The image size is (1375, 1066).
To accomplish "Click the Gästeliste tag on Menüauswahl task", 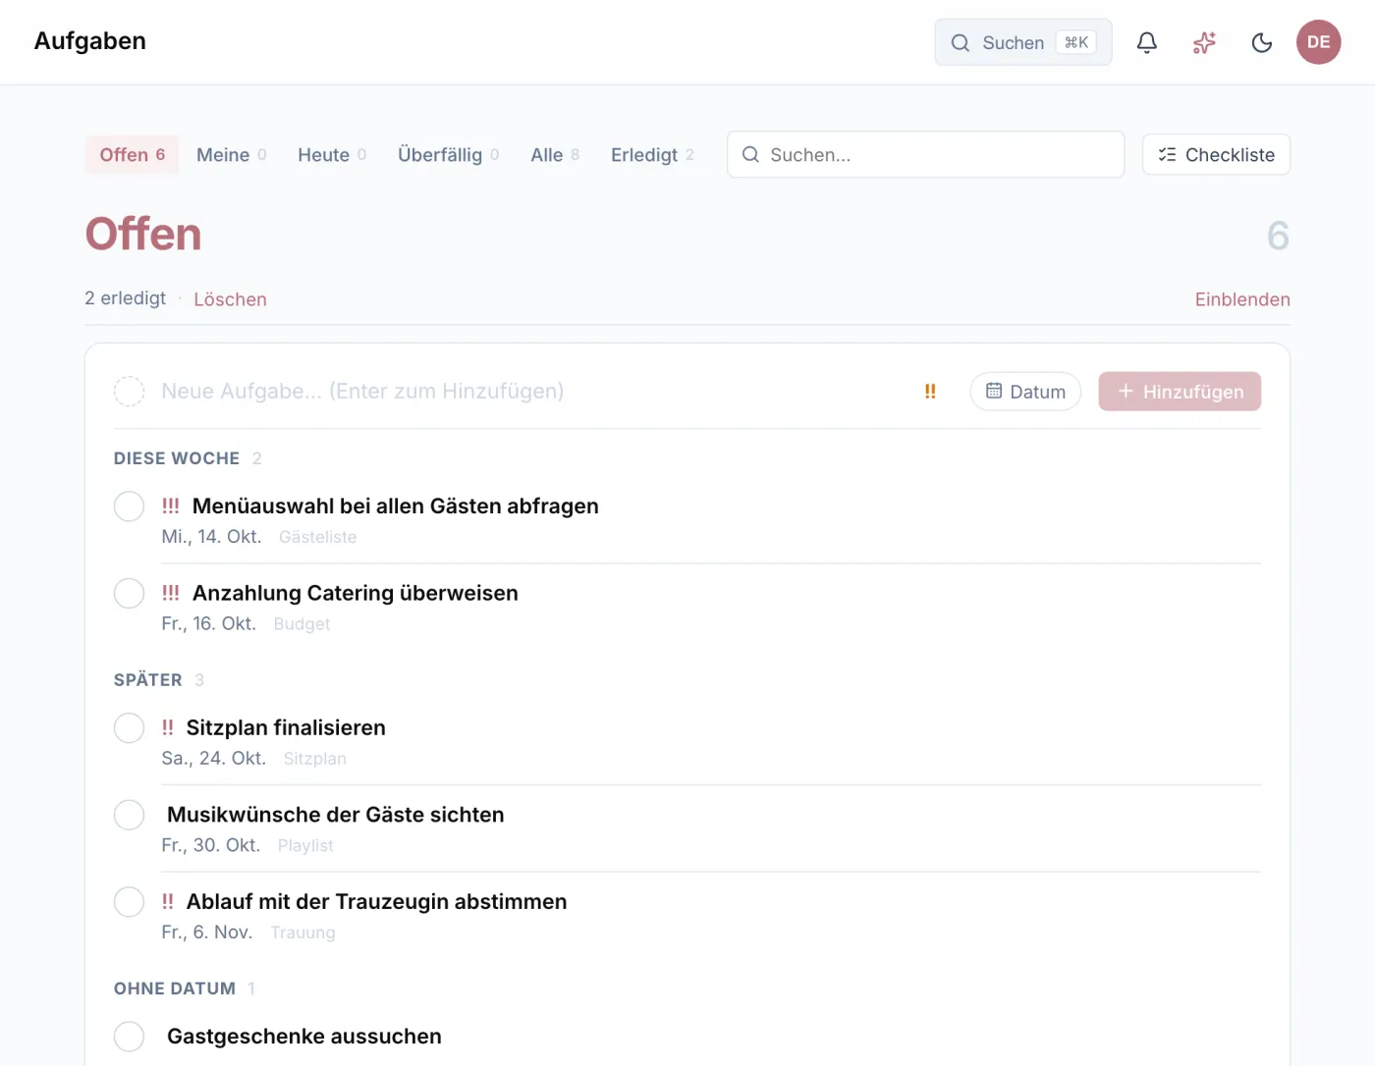I will pos(317,537).
